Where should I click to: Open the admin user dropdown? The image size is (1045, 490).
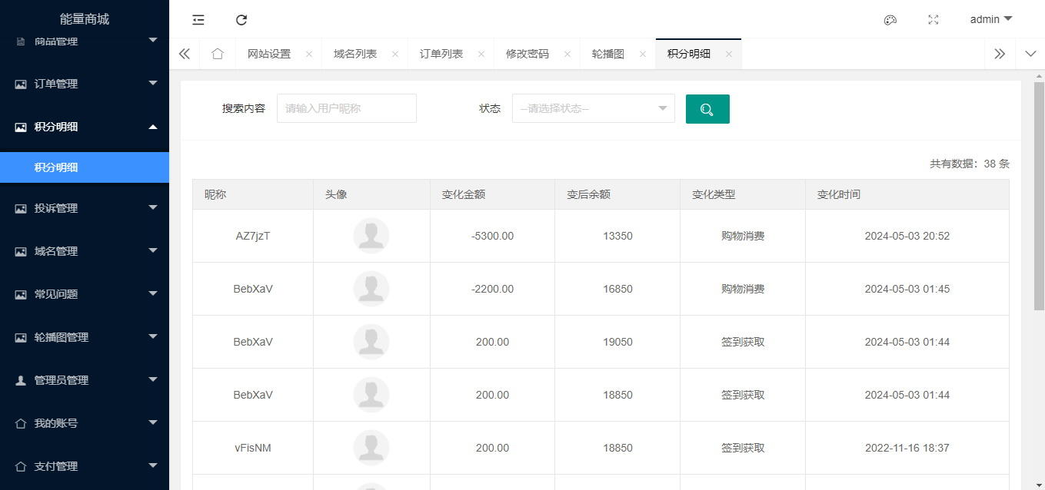pyautogui.click(x=991, y=19)
